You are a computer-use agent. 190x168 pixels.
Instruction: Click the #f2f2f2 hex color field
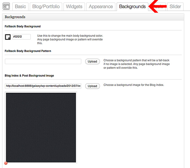(x=21, y=37)
